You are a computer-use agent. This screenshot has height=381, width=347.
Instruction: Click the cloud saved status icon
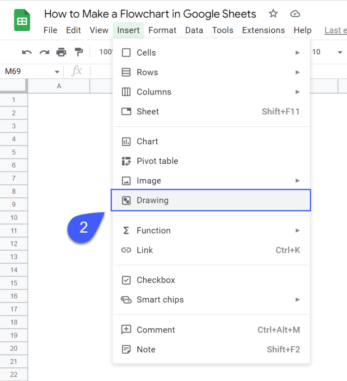point(295,14)
